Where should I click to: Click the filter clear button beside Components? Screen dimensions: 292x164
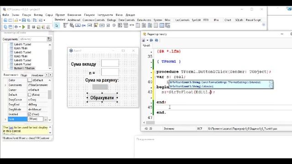[x=49, y=39]
